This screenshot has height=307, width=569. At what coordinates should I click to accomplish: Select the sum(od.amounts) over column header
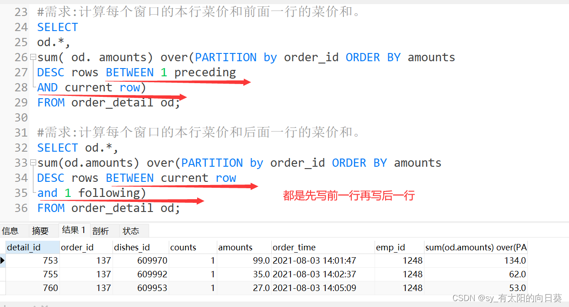pos(476,247)
